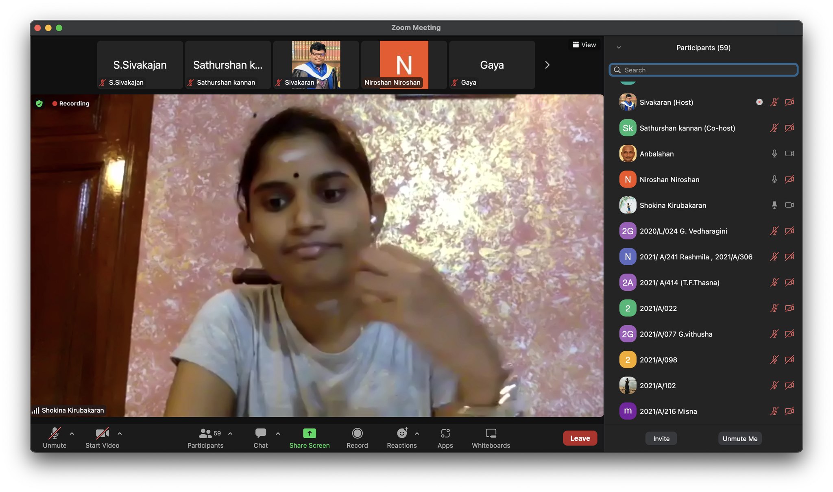Show next video tiles with right chevron
The image size is (833, 492).
547,65
